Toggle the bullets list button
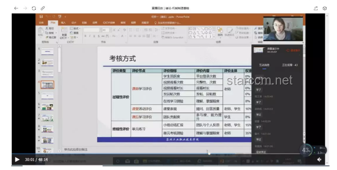Image resolution: width=337 pixels, height=170 pixels. [131, 30]
